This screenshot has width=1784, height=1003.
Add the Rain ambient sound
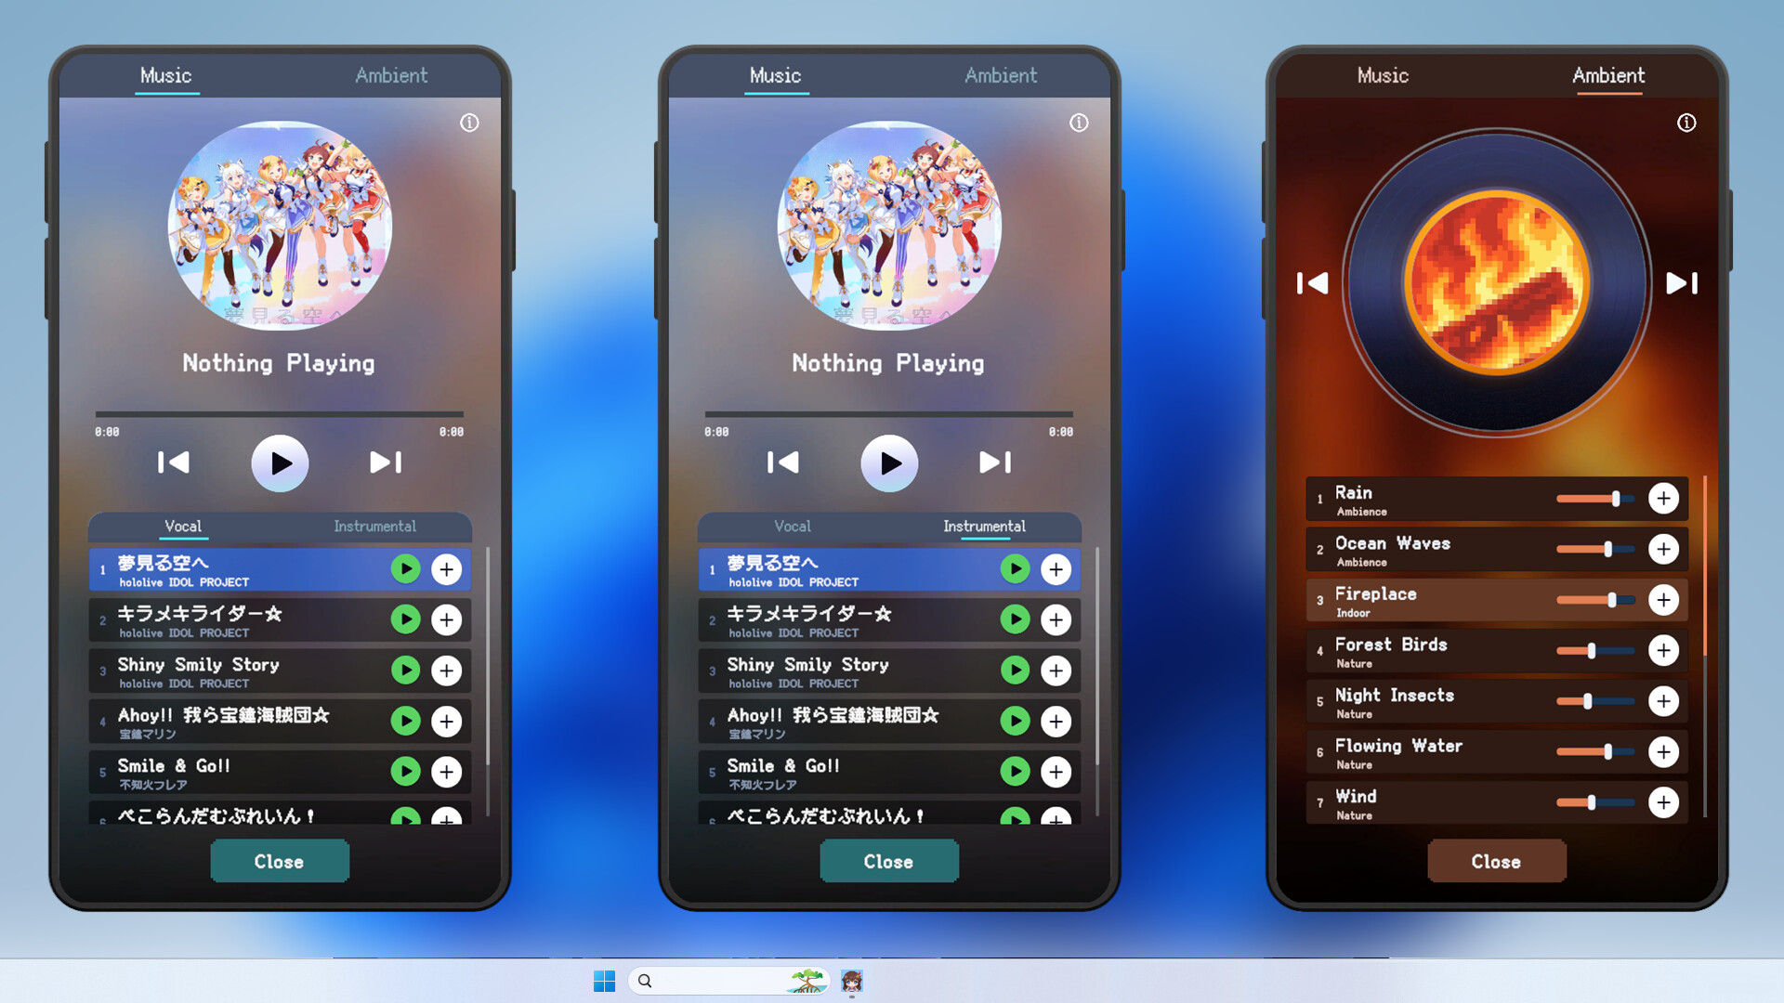pyautogui.click(x=1663, y=499)
